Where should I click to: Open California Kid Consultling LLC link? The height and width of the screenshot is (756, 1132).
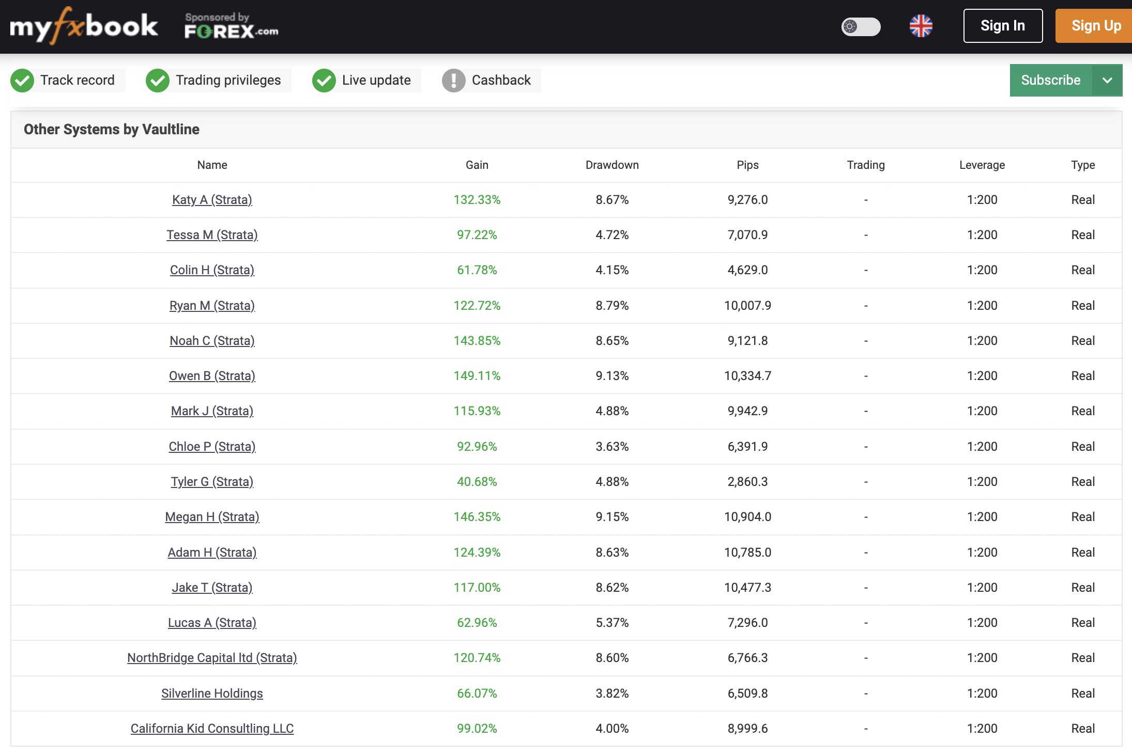coord(212,729)
